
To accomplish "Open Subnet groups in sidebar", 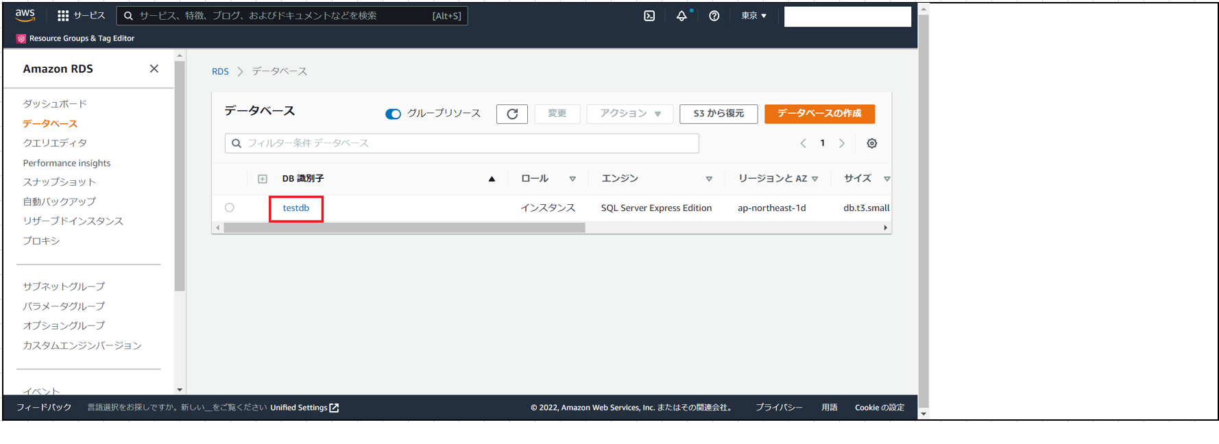I will (64, 286).
